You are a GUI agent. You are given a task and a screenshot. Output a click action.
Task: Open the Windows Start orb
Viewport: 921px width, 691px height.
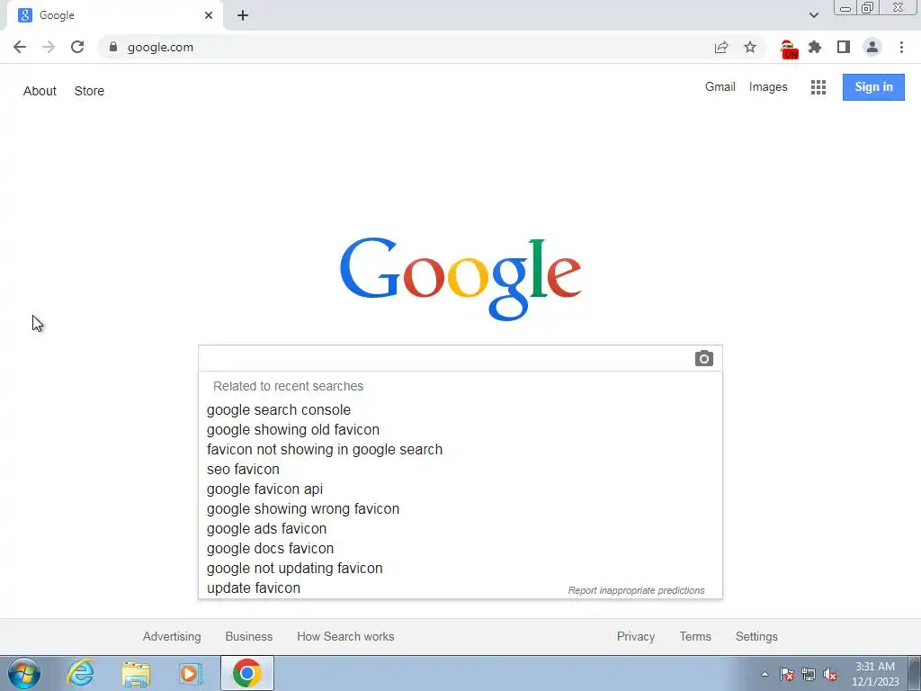tap(24, 673)
